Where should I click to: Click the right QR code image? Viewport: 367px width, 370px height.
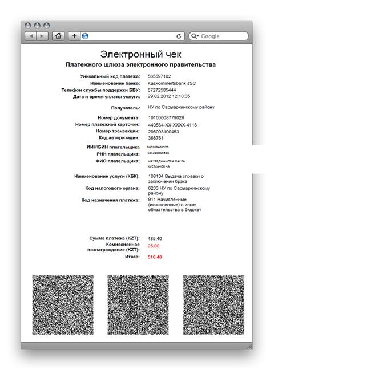coord(213,305)
